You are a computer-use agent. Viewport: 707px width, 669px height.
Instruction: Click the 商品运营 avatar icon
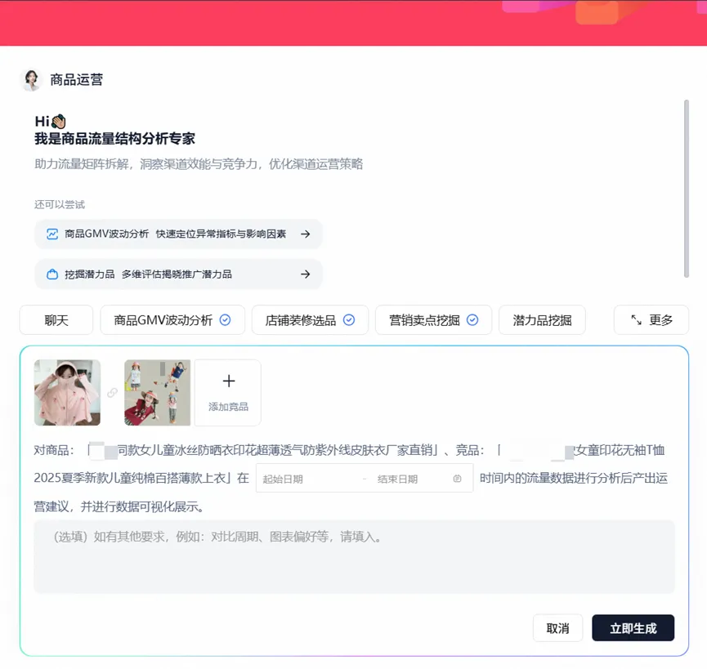[x=31, y=79]
